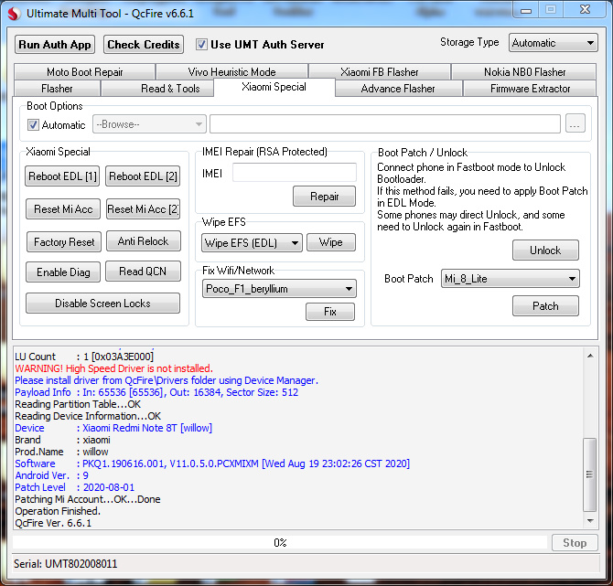Click the browse ellipsis button
Viewport: 613px width, 586px height.
click(x=575, y=124)
